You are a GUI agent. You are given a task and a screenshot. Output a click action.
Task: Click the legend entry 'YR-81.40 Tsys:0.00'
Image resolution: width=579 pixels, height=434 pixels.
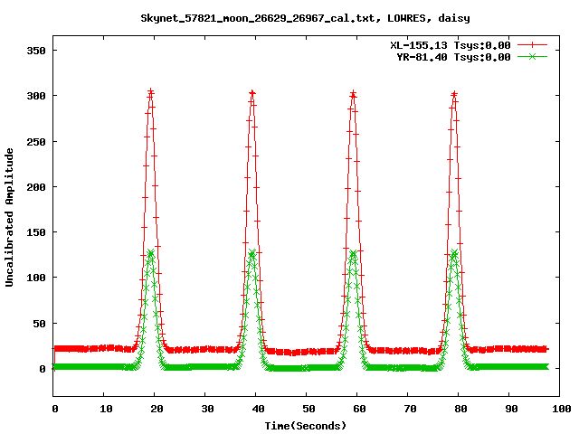pos(453,57)
